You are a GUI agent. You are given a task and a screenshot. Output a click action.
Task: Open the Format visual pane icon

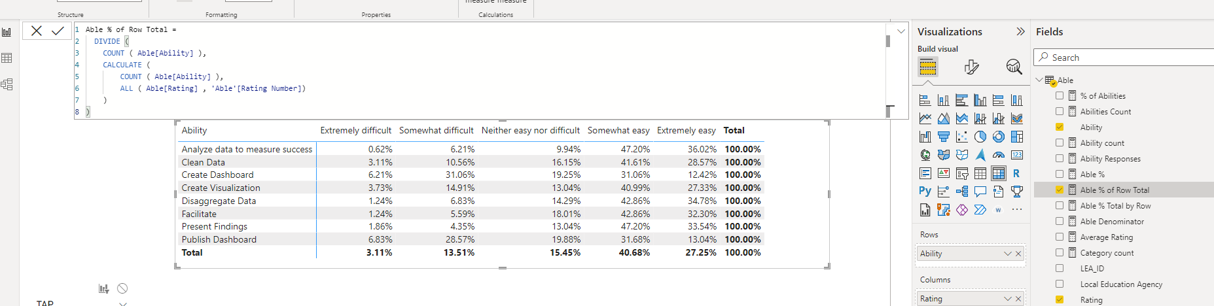(972, 67)
